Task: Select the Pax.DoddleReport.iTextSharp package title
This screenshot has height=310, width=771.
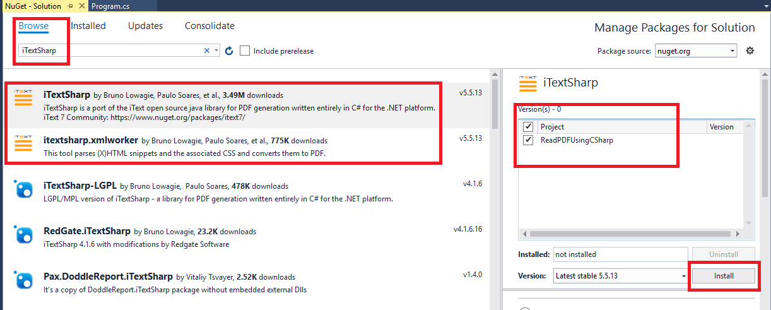Action: tap(108, 277)
